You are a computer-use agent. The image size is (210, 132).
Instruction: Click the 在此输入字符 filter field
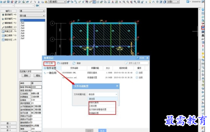click(x=31, y=71)
